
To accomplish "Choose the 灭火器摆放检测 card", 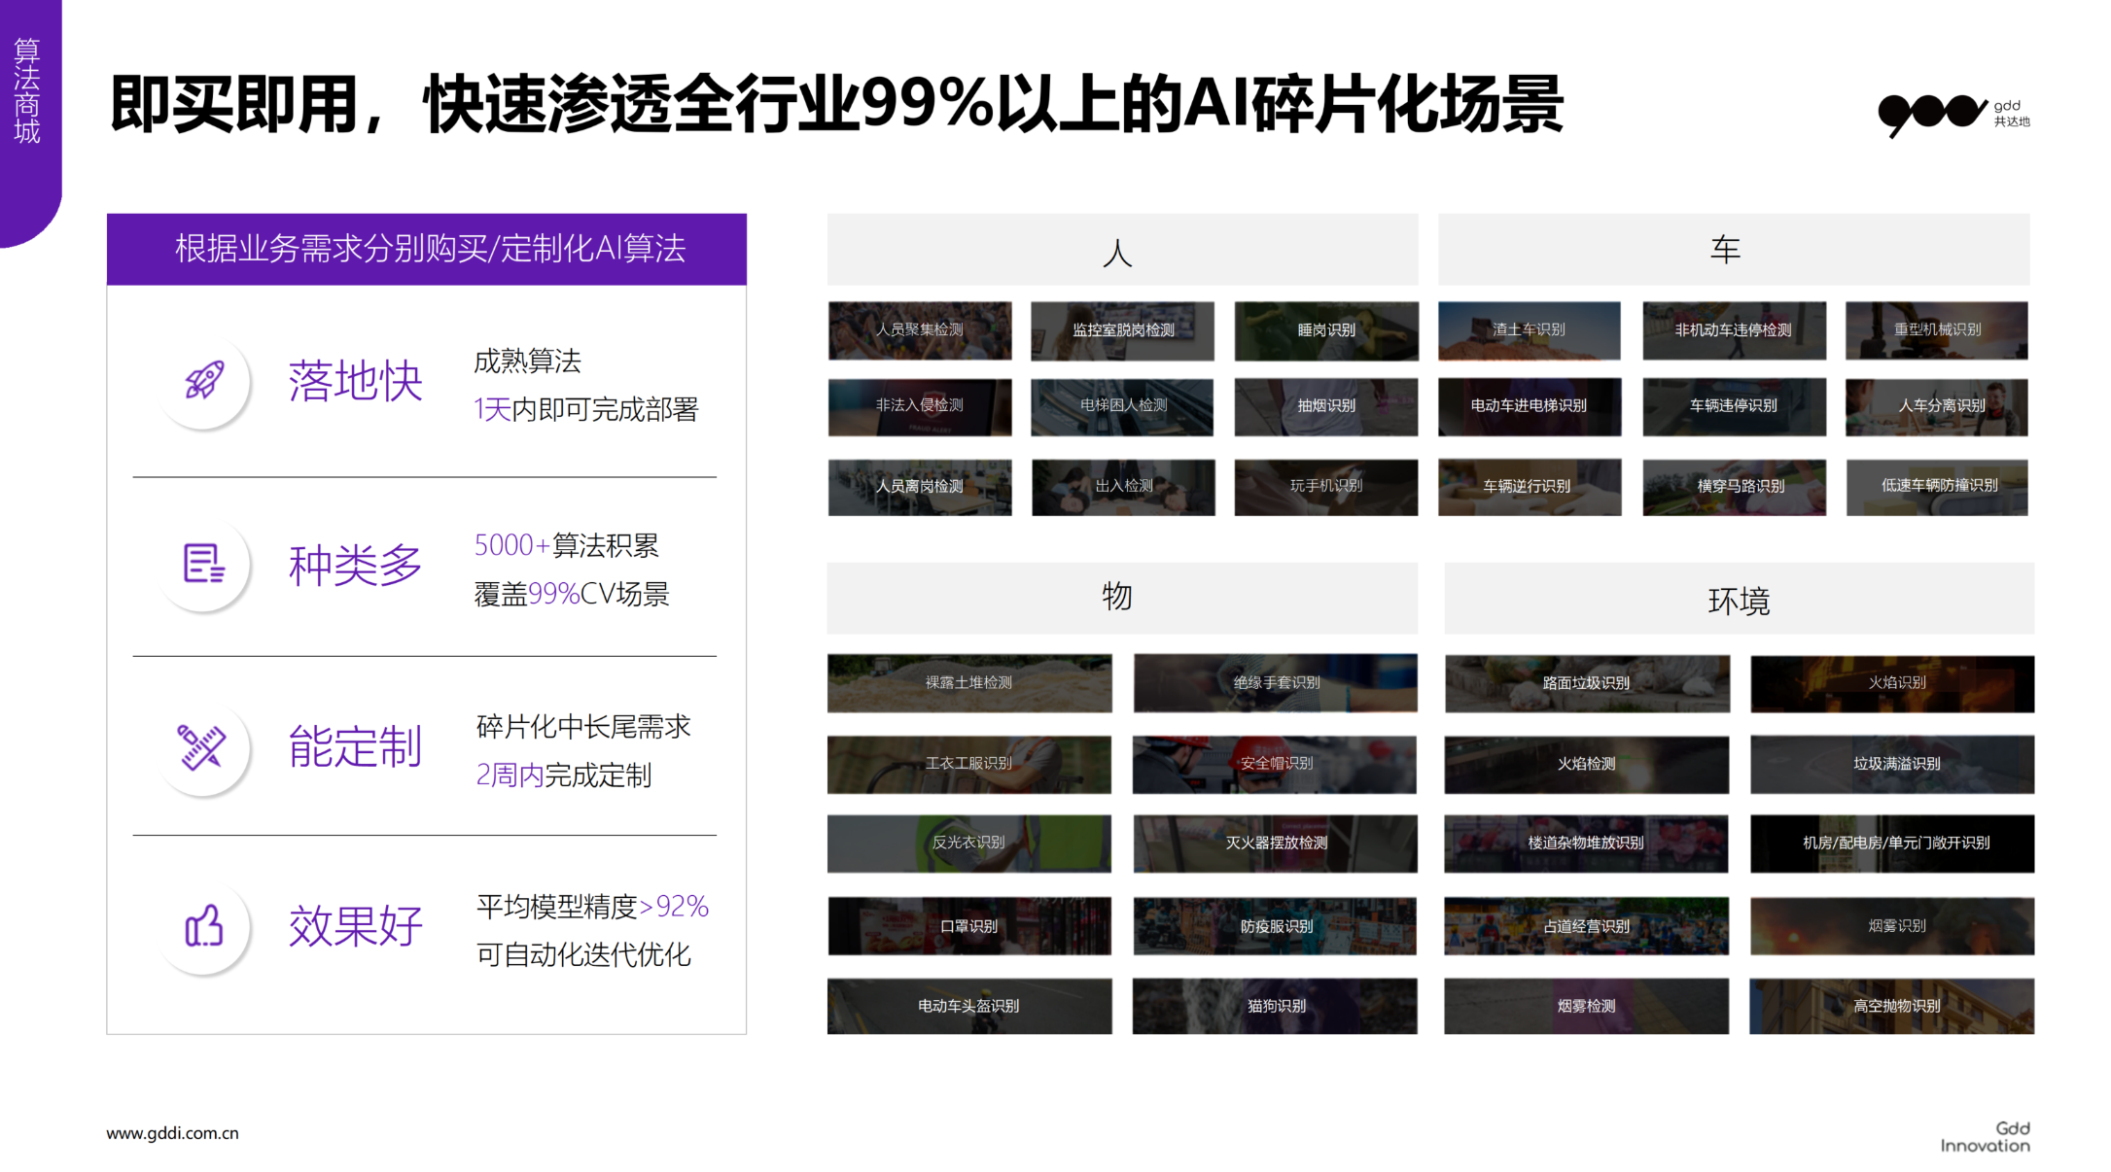I will 1275,844.
